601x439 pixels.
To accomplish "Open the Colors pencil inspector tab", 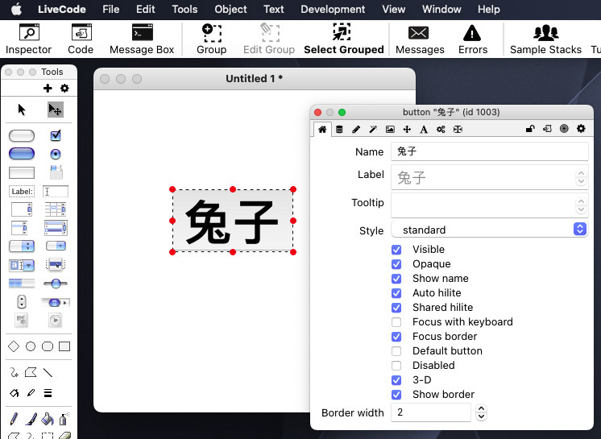I will pyautogui.click(x=356, y=129).
